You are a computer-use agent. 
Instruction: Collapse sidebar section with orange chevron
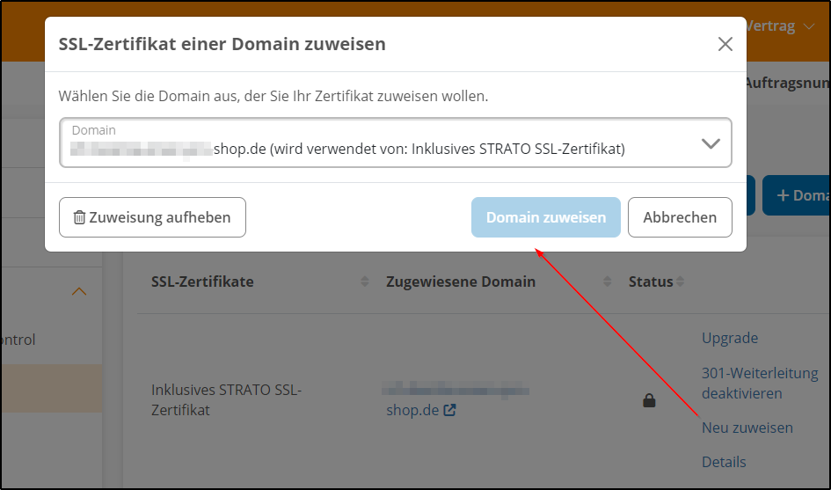(x=79, y=291)
